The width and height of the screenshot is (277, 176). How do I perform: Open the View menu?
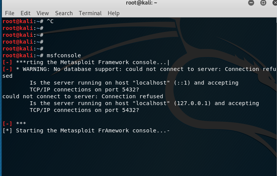point(43,13)
